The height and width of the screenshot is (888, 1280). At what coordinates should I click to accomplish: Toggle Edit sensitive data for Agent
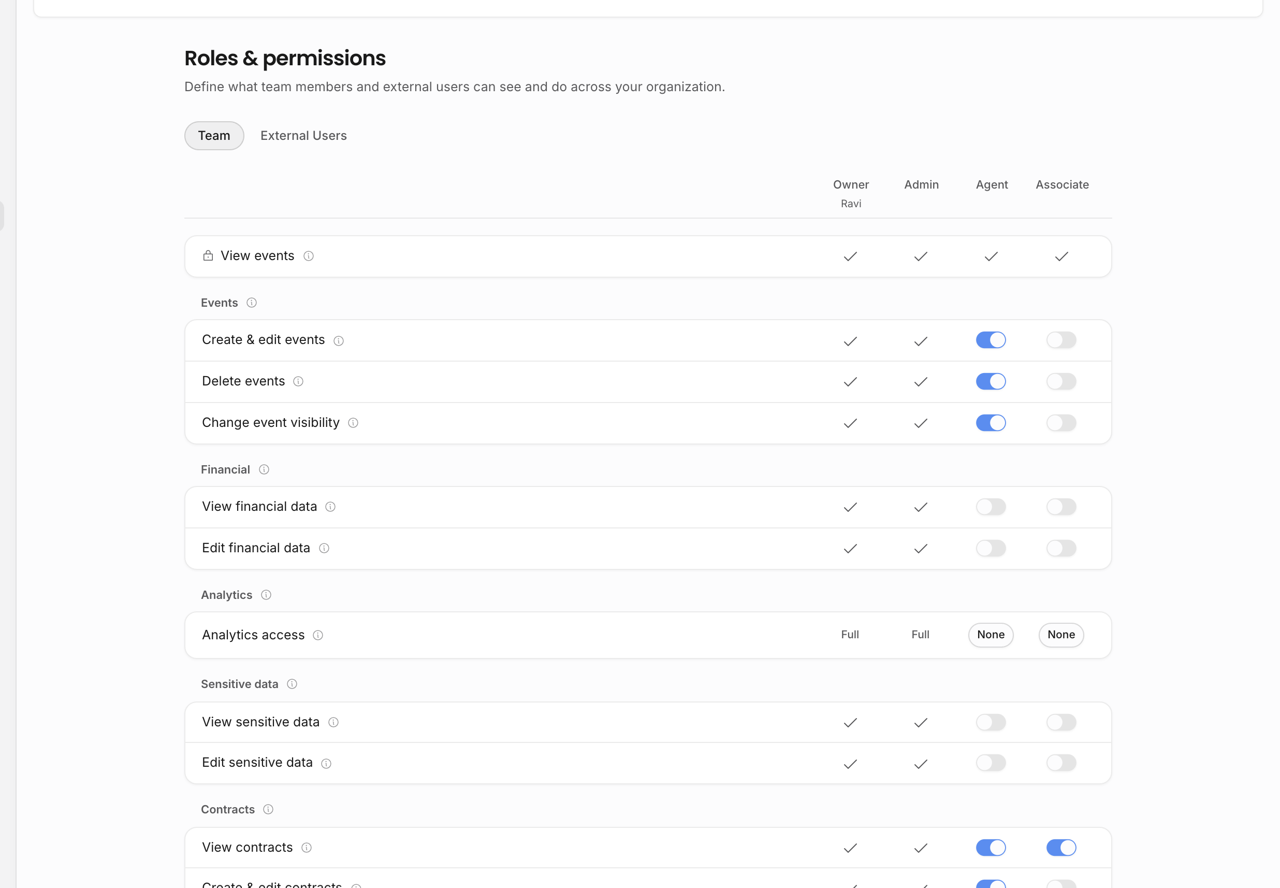[991, 763]
